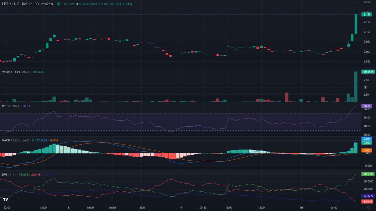376x211 pixels.
Task: Click the open value O2.091
Action: tap(69, 4)
